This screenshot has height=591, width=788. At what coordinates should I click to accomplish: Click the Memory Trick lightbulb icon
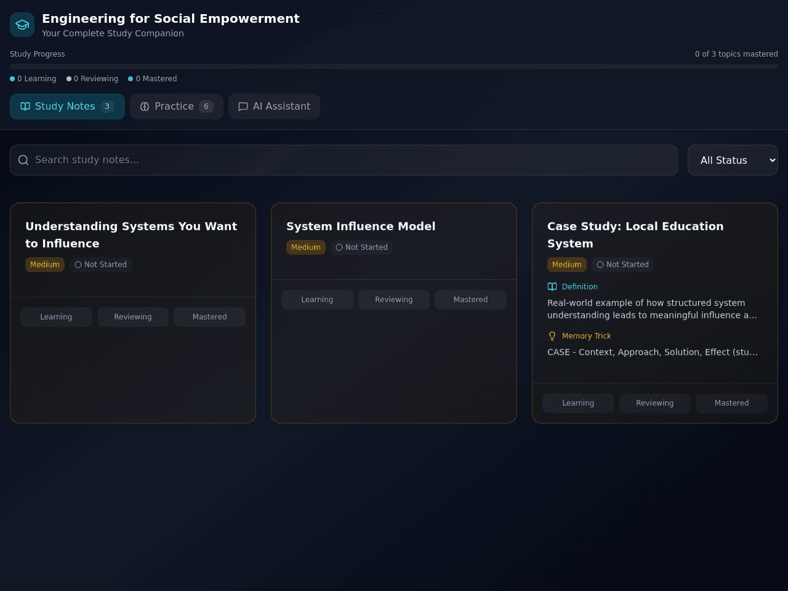[552, 336]
